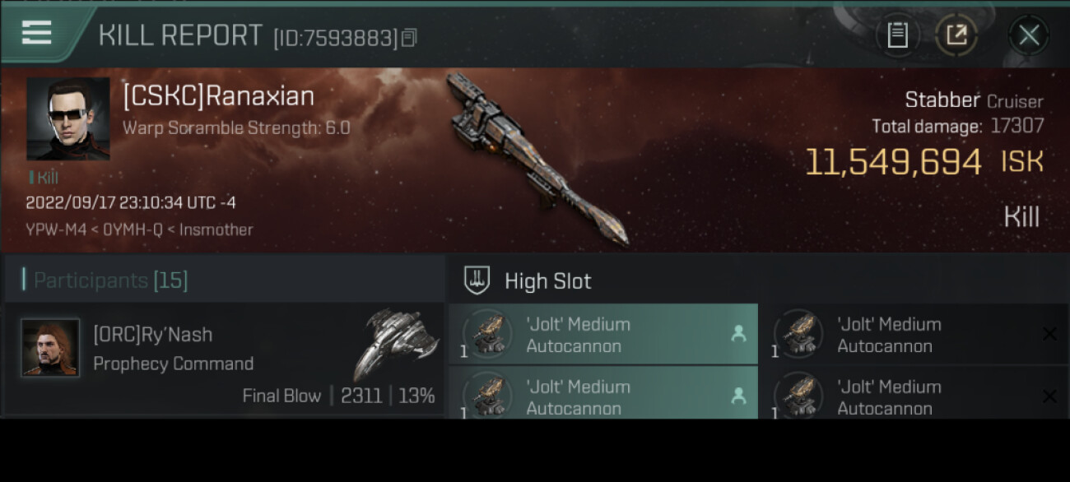Image resolution: width=1070 pixels, height=482 pixels.
Task: Click X on top-right 'Jolt' Autocannon
Action: [x=1049, y=334]
